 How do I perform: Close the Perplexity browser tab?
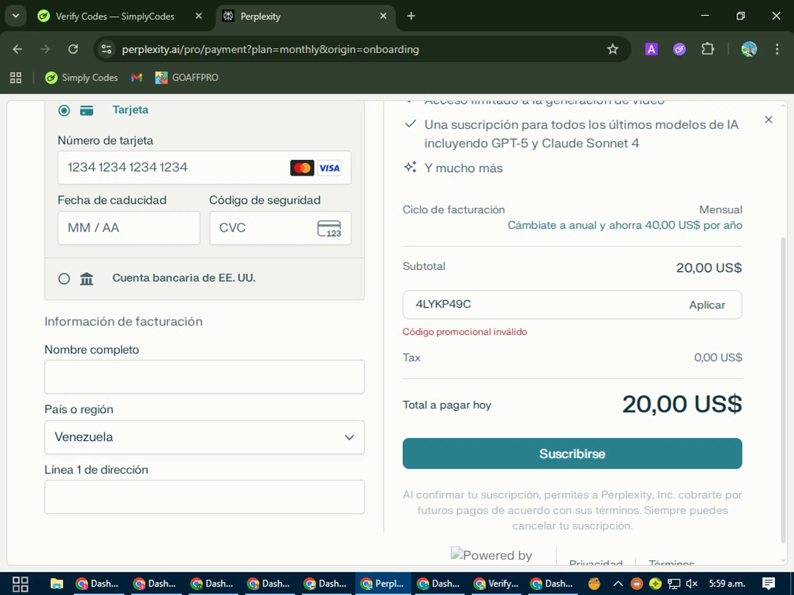(383, 16)
